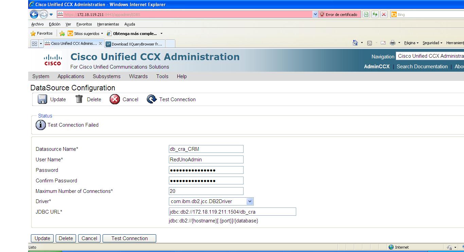464x252 pixels.
Task: Click the Read mail envelope icon
Action: tap(383, 43)
